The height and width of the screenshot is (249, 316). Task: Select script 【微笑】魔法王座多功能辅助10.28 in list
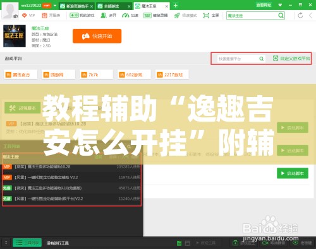(71, 167)
